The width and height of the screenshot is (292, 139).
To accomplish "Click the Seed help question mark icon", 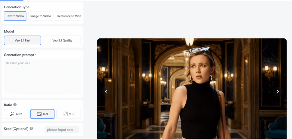I will point(31,128).
